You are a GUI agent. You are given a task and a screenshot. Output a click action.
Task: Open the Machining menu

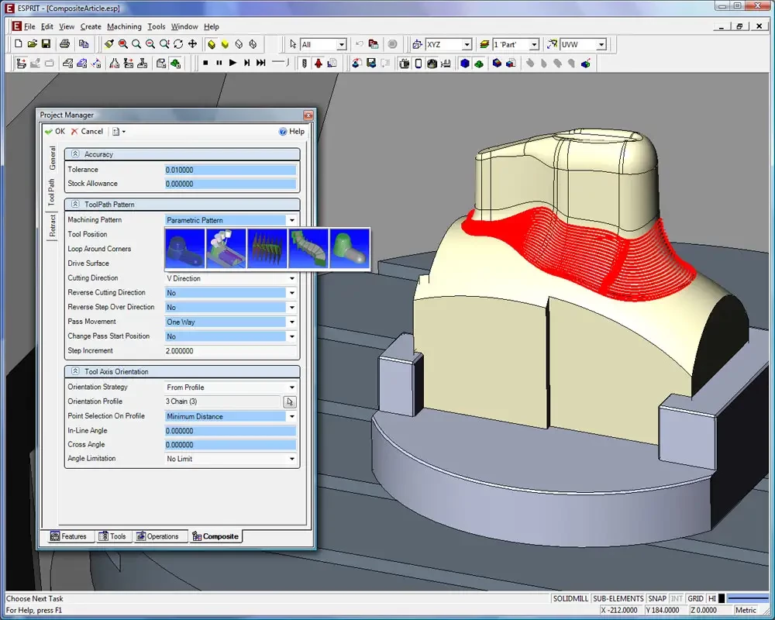pos(124,26)
